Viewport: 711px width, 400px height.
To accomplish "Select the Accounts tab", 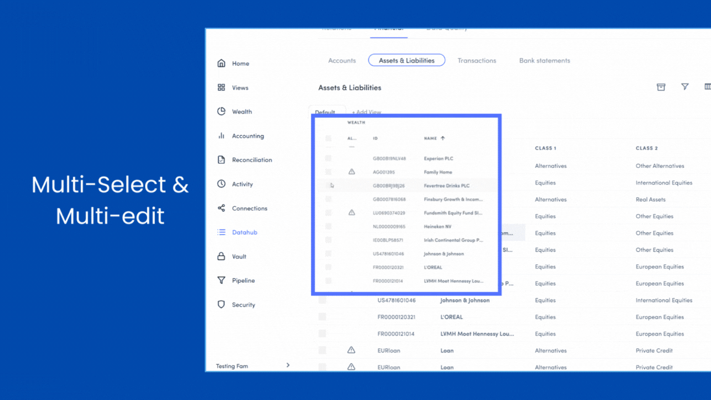I will click(342, 60).
